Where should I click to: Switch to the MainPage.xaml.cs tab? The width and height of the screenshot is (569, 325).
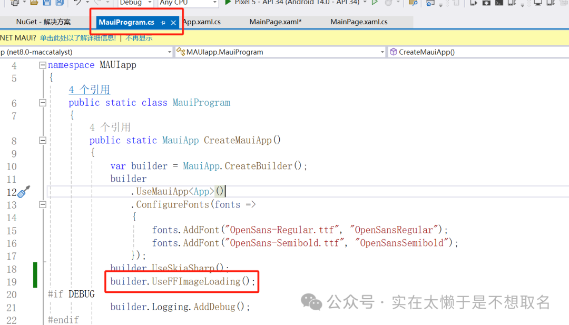359,22
